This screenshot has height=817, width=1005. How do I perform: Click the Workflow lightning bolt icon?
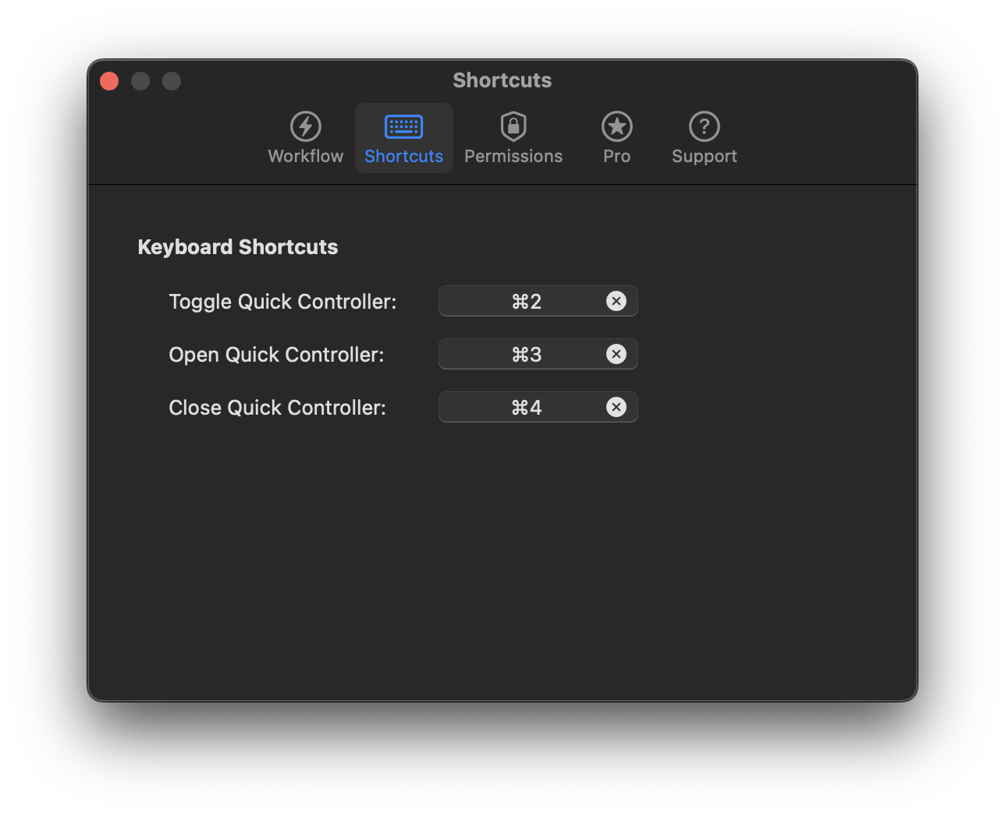(x=305, y=126)
